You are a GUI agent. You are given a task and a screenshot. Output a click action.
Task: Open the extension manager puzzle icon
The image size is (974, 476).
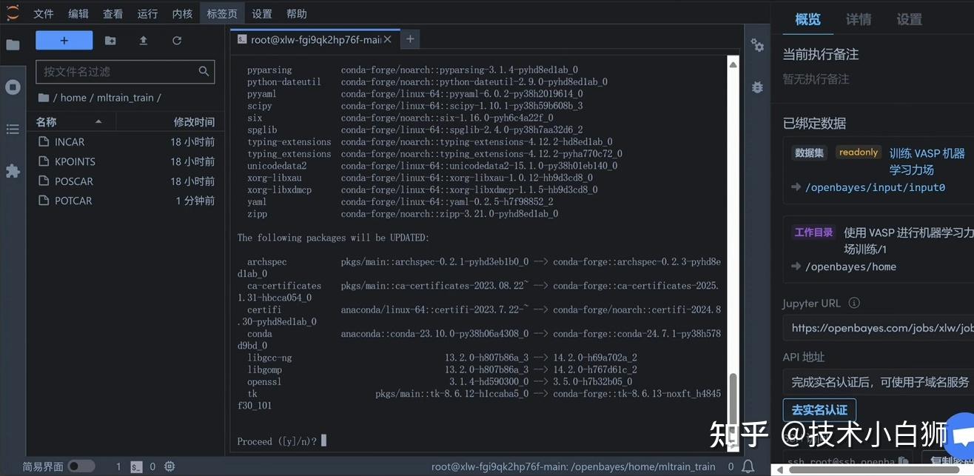pos(13,171)
